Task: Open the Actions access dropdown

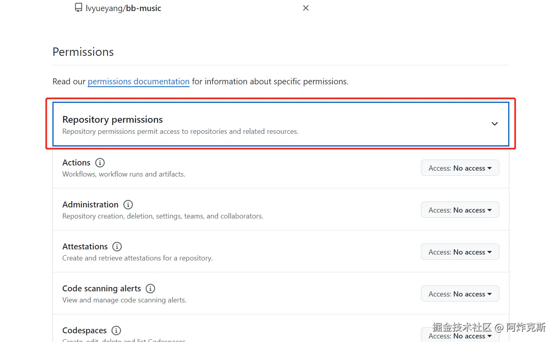Action: coord(460,168)
